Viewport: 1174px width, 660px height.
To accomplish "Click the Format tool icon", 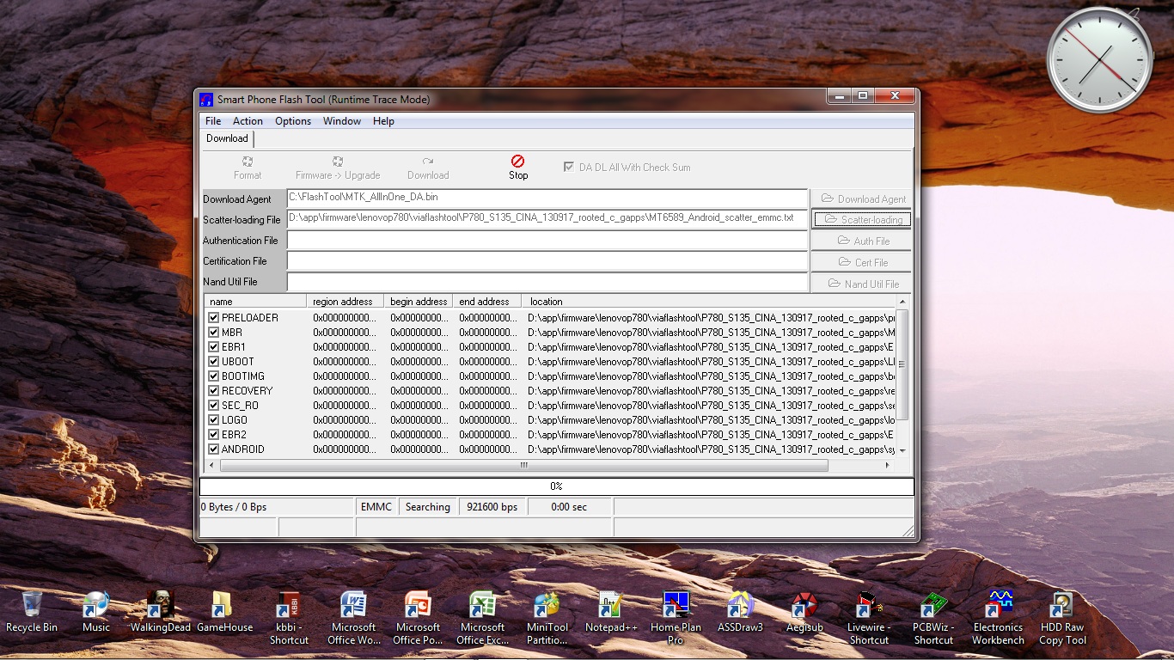I will coord(248,167).
